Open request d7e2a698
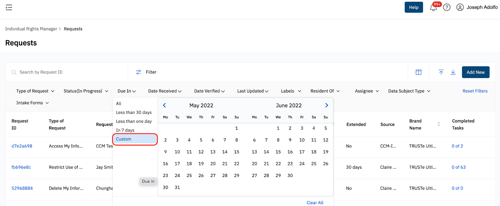This screenshot has width=500, height=206. point(22,146)
